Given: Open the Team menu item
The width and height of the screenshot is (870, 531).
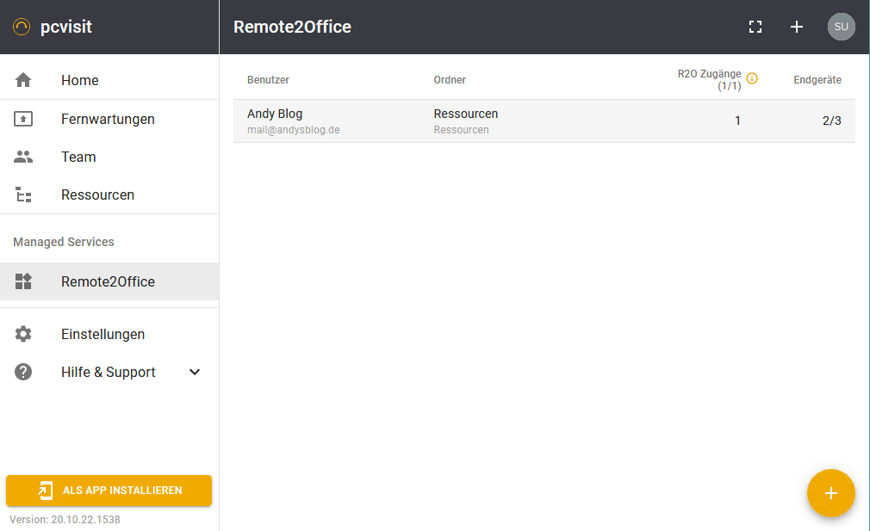Looking at the screenshot, I should tap(78, 157).
